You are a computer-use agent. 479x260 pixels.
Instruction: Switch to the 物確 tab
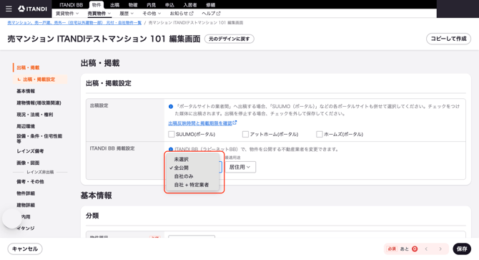coord(133,5)
